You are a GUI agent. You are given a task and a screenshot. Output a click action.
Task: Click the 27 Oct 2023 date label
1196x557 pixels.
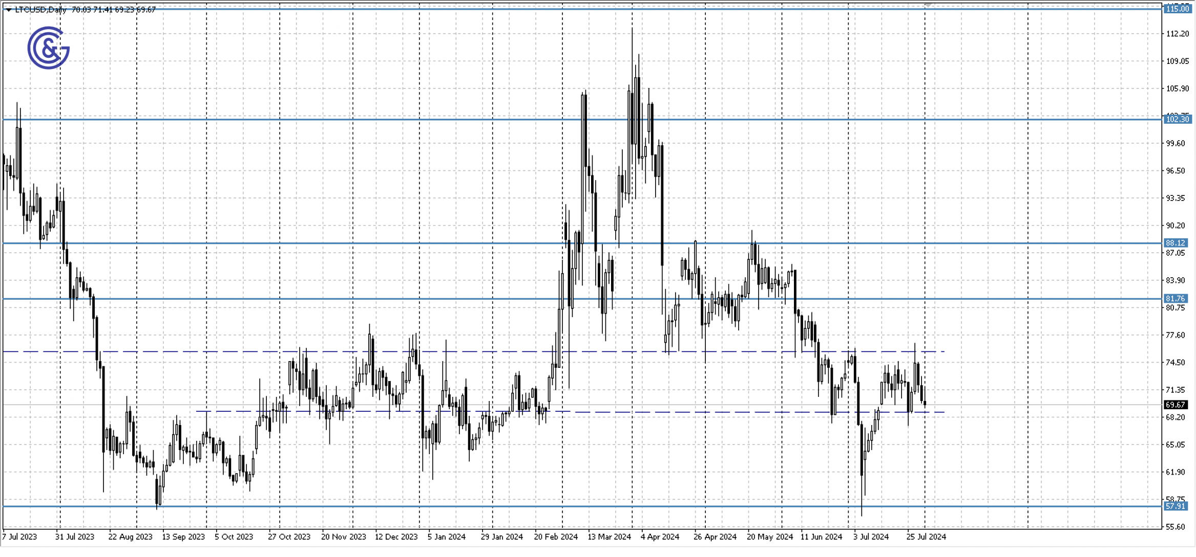click(289, 537)
